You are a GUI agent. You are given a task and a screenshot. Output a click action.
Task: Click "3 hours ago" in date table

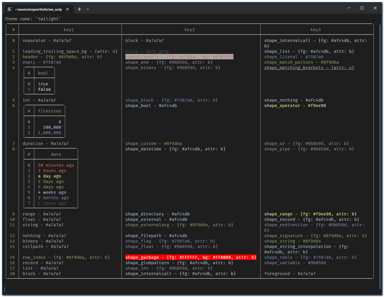(x=52, y=171)
